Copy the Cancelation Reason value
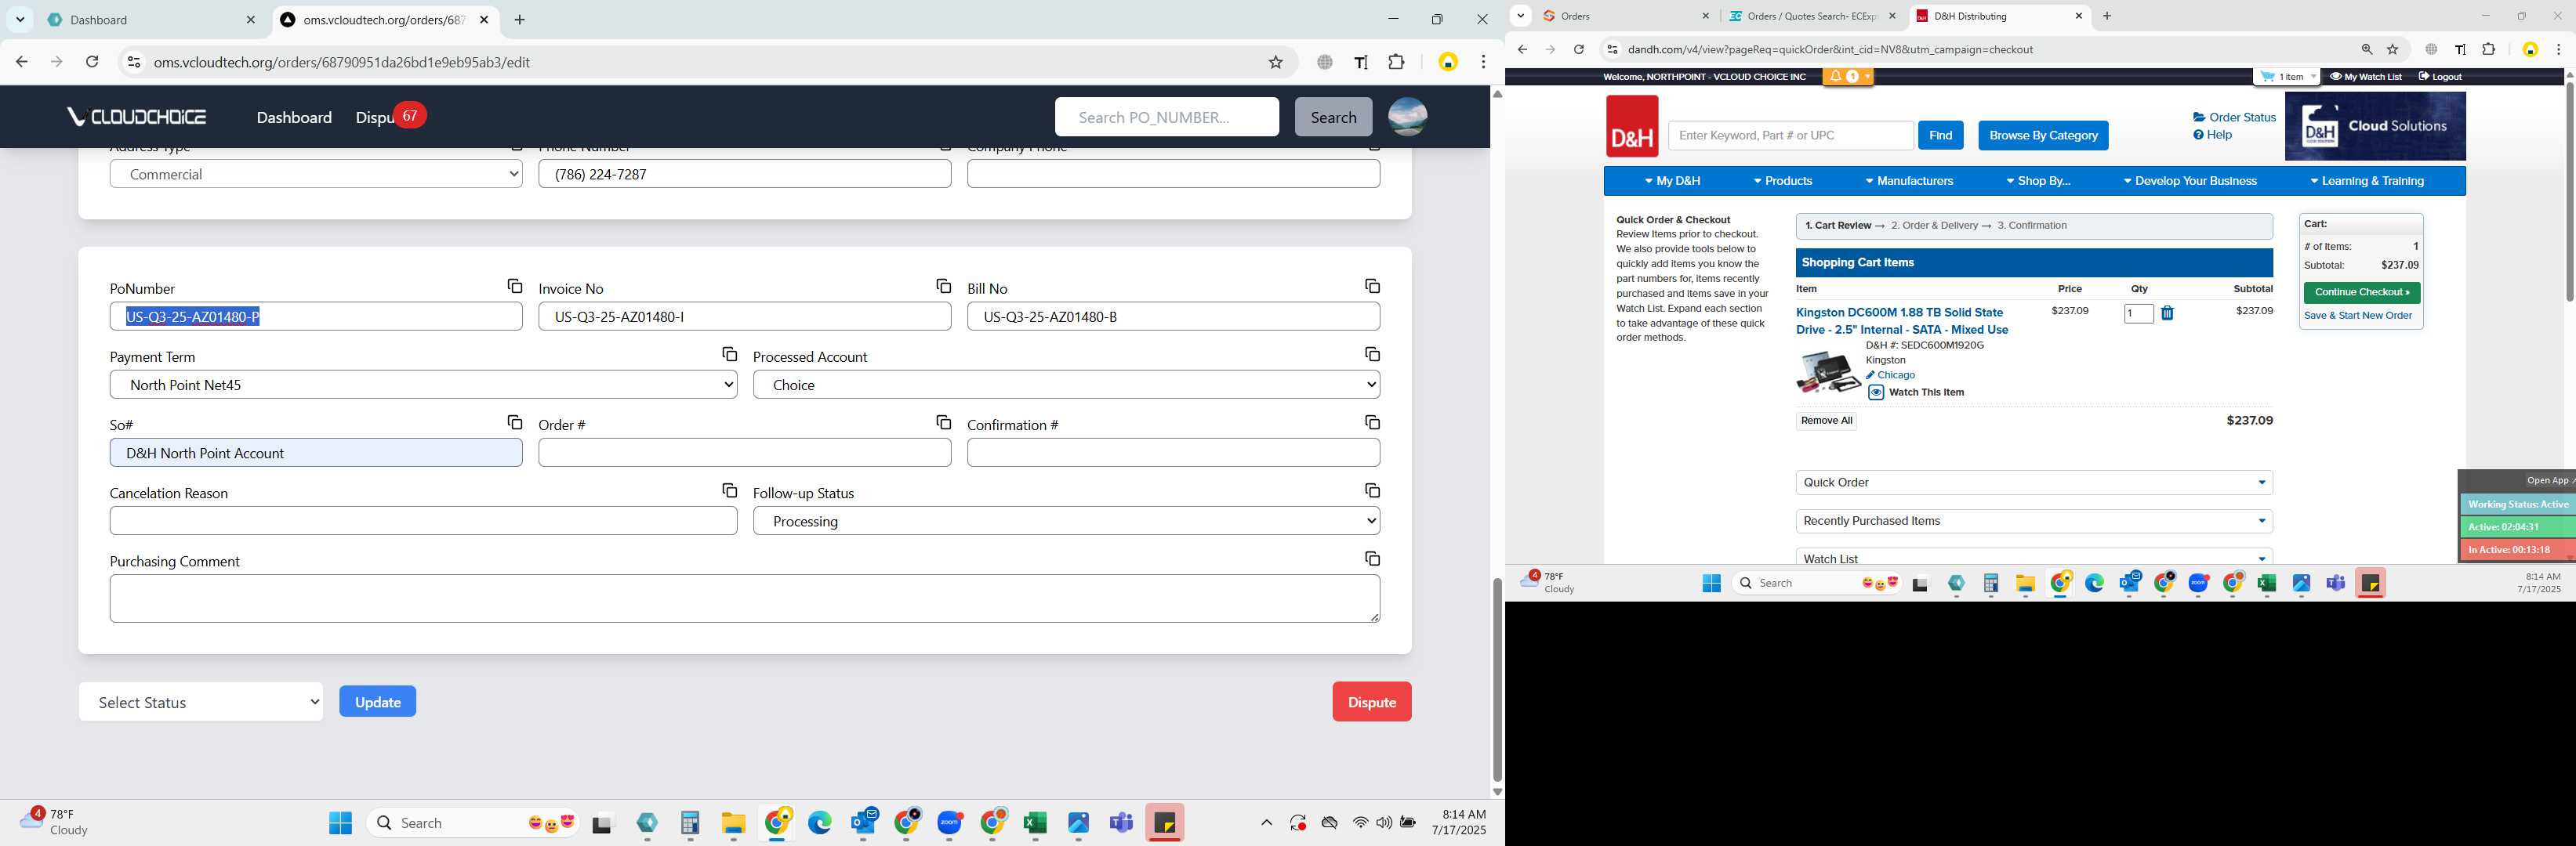The height and width of the screenshot is (846, 2576). pyautogui.click(x=729, y=490)
